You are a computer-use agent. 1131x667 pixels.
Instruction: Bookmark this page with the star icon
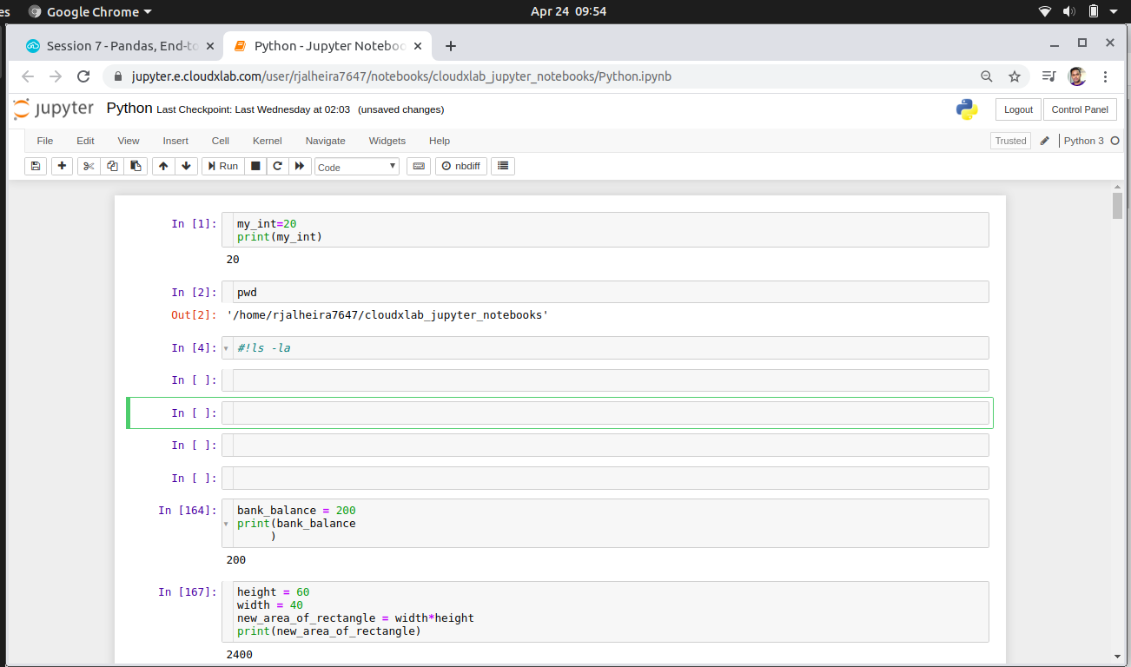(1015, 76)
